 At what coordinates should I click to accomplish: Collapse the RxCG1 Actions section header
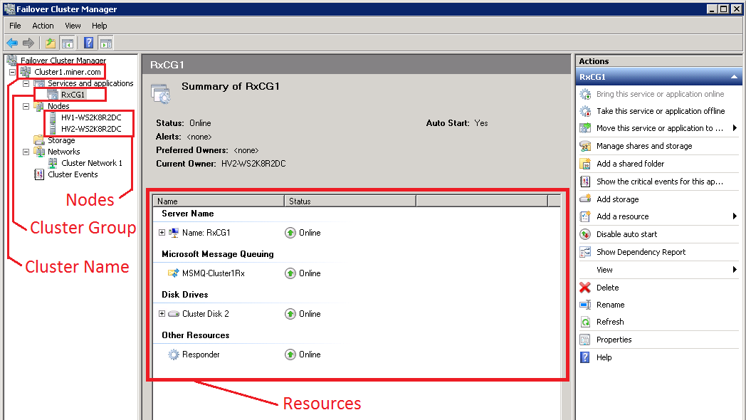[734, 77]
